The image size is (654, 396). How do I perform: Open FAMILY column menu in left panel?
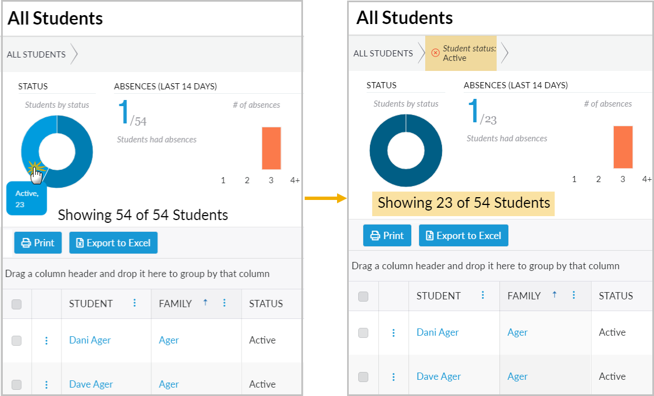click(x=224, y=303)
